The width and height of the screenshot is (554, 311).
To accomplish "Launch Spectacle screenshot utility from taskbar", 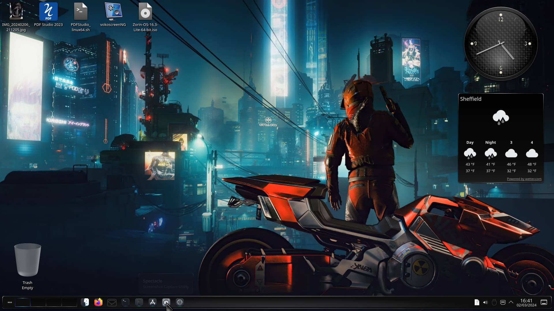I will pos(166,302).
